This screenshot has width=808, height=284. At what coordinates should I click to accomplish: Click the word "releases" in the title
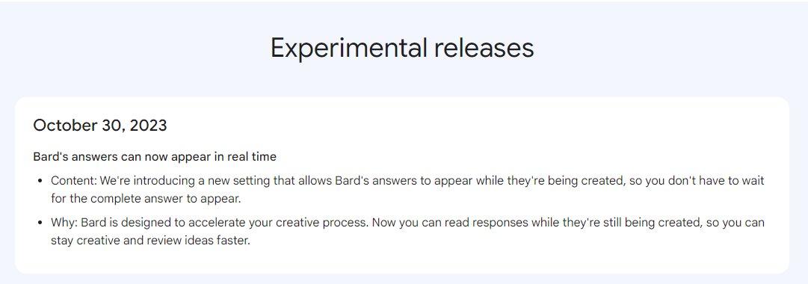(484, 48)
